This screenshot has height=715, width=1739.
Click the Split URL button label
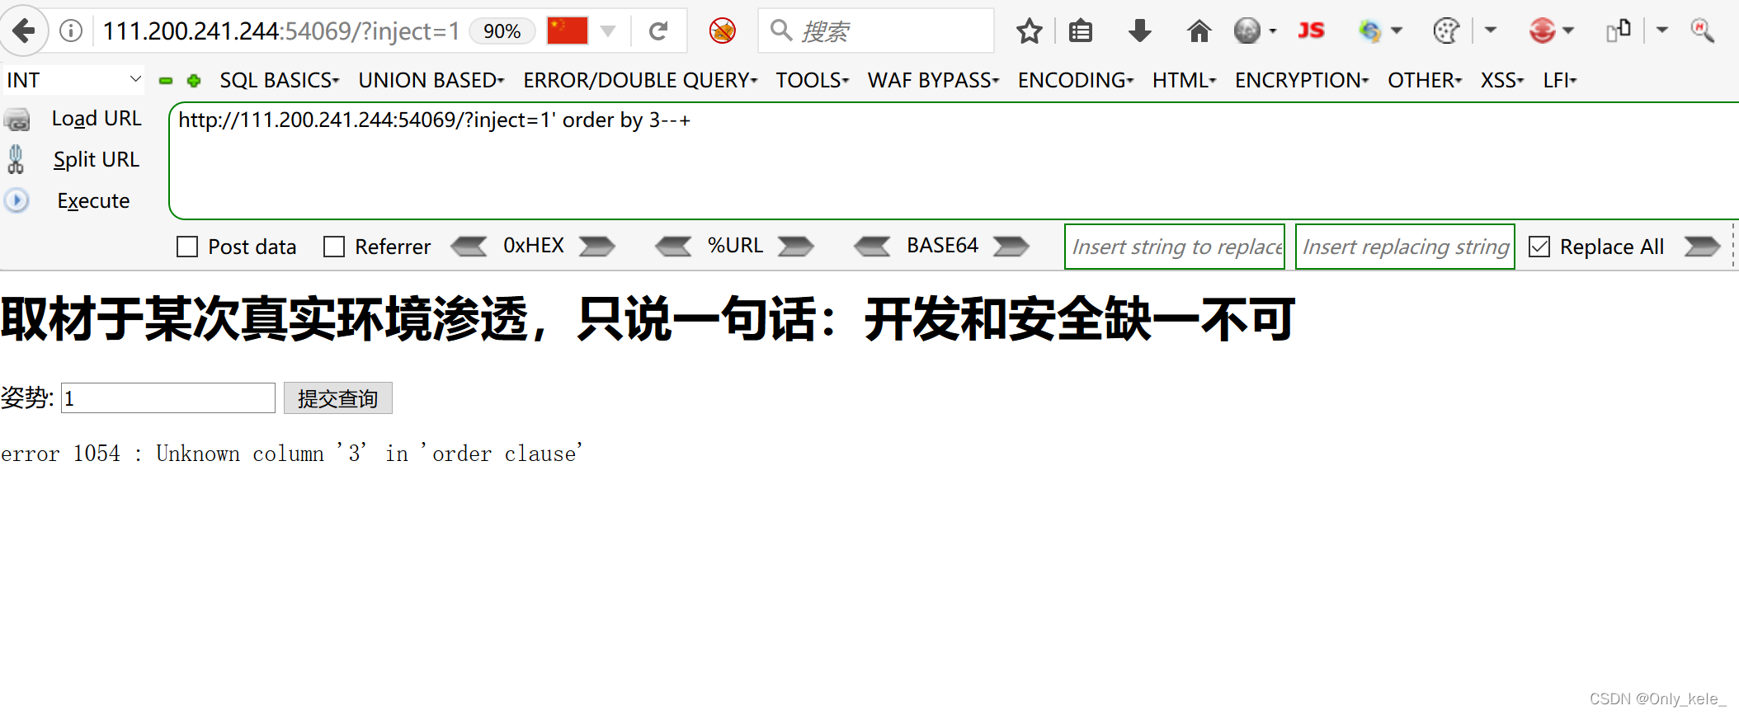[x=97, y=159]
